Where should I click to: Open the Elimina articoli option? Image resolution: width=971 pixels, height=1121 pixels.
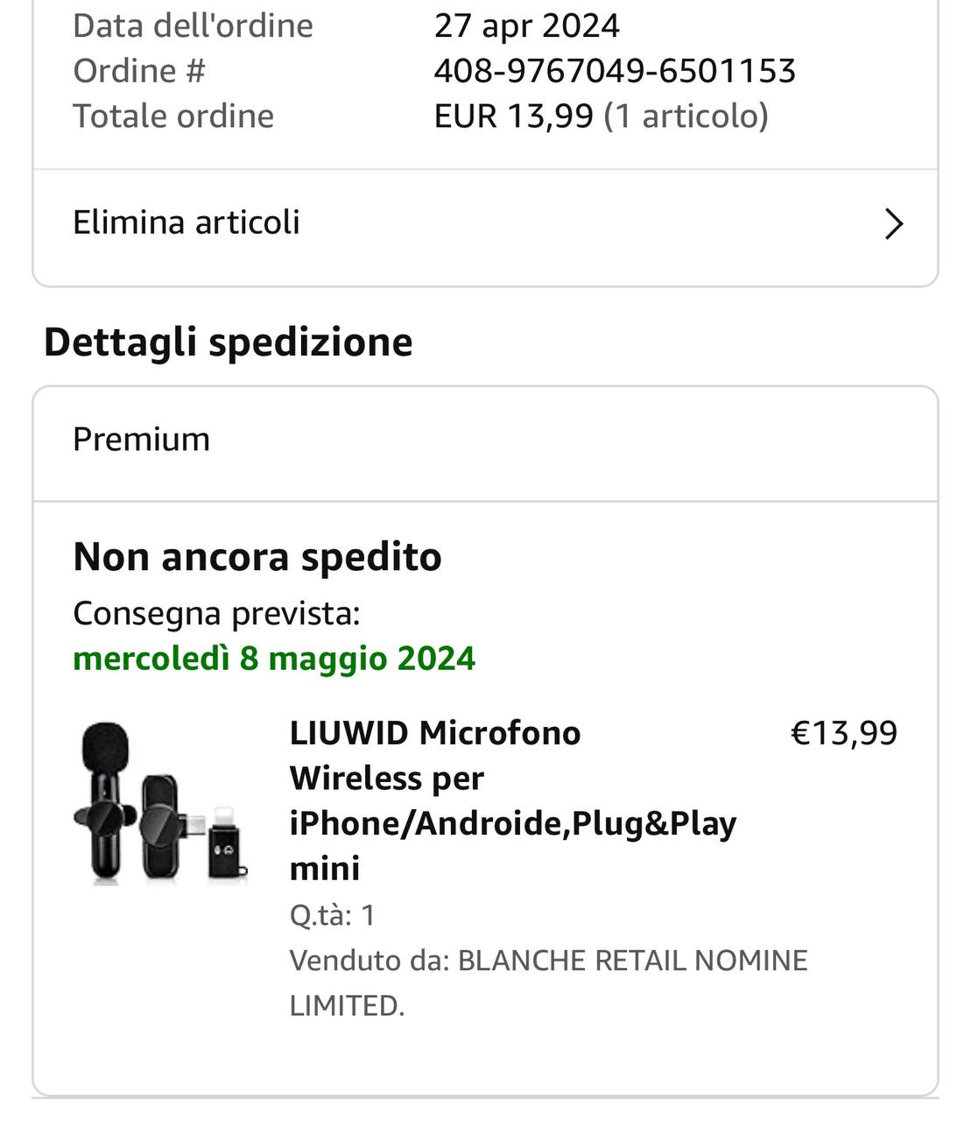186,222
